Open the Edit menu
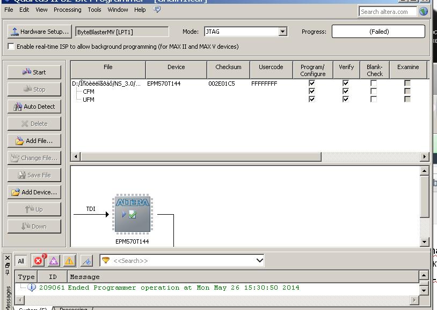 coord(24,10)
